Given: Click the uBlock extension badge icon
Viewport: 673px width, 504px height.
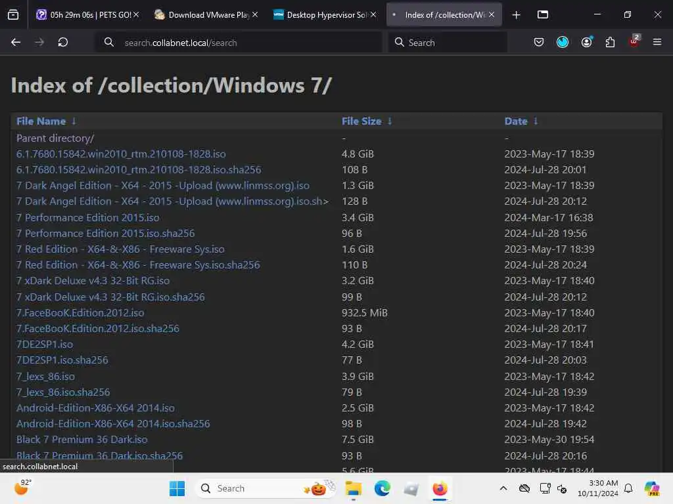Looking at the screenshot, I should point(634,41).
